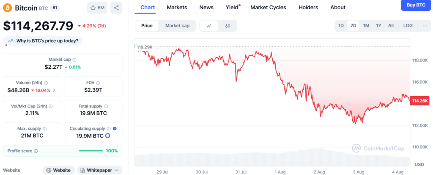This screenshot has height=175, width=433.
Task: Click the Profile score progress bar
Action: point(90,151)
